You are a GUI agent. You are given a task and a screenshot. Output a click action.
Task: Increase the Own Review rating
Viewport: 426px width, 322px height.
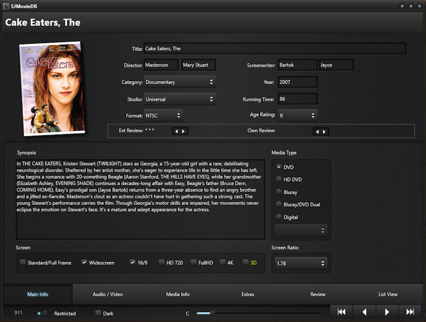point(325,131)
